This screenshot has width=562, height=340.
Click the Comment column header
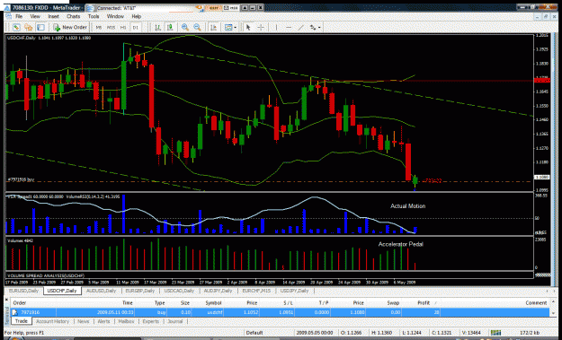pos(536,303)
